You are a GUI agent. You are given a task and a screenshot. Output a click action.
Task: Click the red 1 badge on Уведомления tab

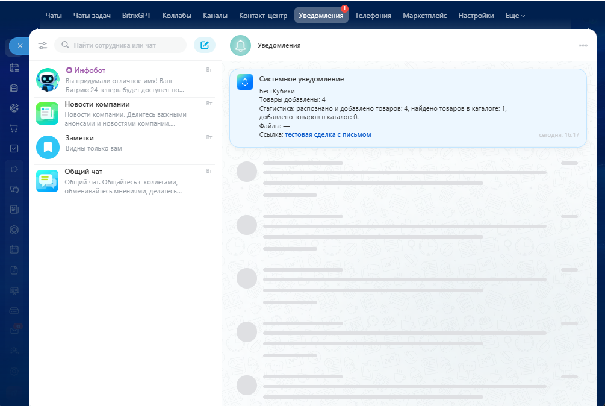344,8
